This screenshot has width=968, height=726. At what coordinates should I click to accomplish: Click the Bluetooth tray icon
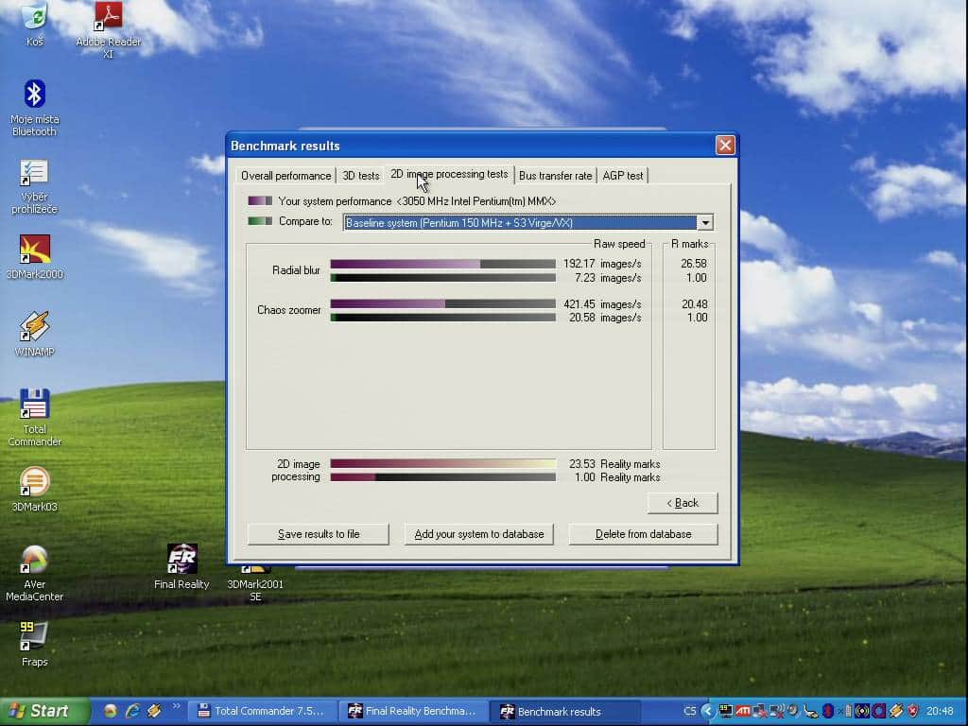[828, 711]
